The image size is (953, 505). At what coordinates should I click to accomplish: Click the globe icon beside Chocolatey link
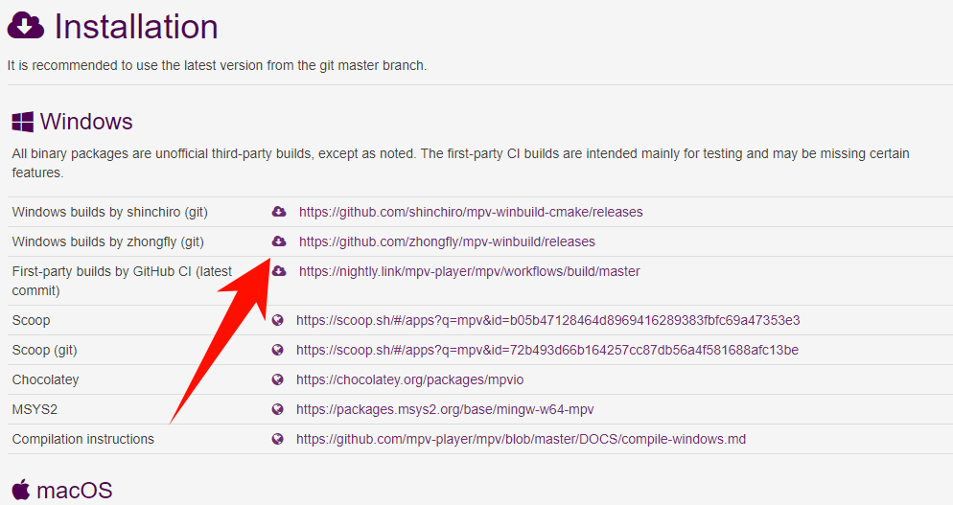pos(278,379)
